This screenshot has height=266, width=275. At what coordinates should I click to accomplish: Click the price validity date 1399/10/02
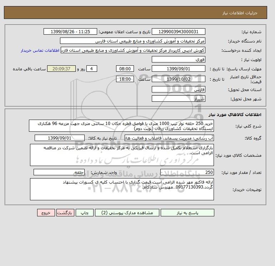coord(178,79)
